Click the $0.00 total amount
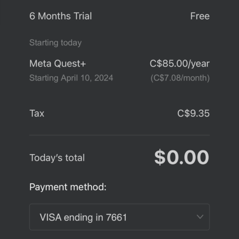The height and width of the screenshot is (239, 239). coord(182,157)
